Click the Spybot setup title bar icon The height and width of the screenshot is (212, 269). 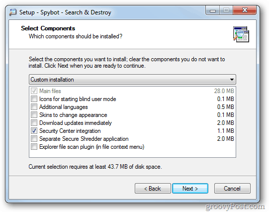pos(13,12)
